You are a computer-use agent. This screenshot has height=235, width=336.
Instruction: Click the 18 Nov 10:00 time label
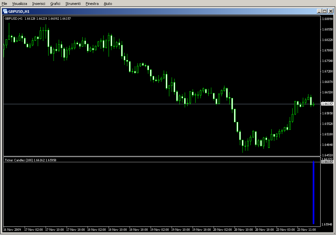117,230
